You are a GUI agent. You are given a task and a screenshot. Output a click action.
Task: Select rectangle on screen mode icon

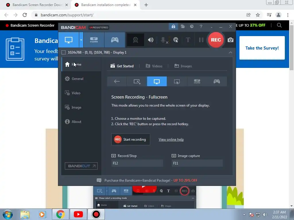tap(137, 81)
